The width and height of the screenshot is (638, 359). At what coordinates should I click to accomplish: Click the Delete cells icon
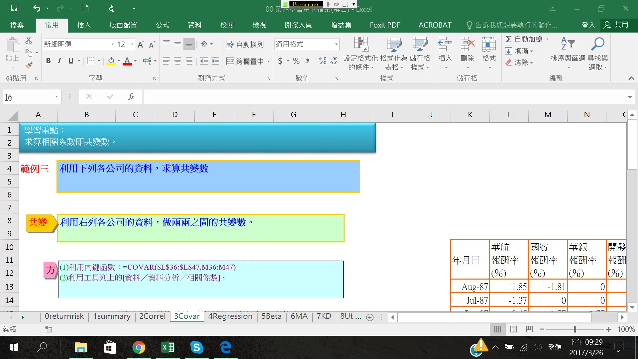[468, 44]
